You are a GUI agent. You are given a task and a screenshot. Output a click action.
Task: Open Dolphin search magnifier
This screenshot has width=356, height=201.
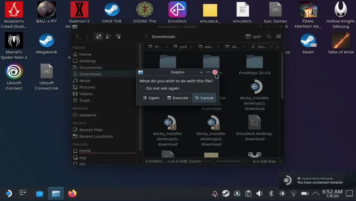[x=269, y=37]
